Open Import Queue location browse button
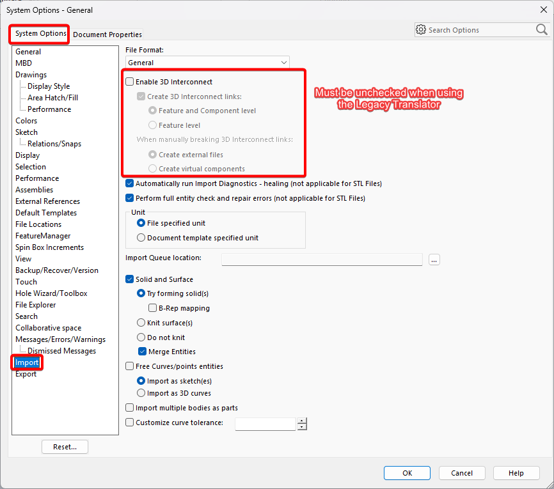 434,260
